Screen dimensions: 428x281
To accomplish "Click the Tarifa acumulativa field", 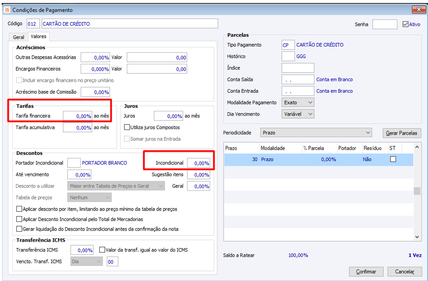I will click(x=78, y=127).
